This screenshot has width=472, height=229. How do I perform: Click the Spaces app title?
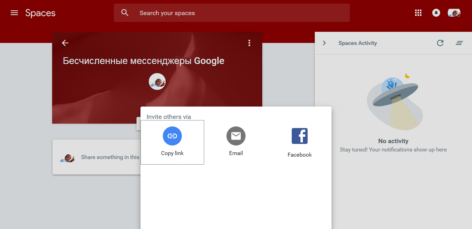pos(40,12)
